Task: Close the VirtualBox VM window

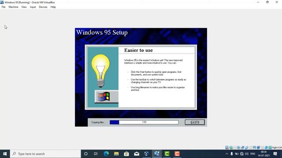Action: (x=277, y=2)
